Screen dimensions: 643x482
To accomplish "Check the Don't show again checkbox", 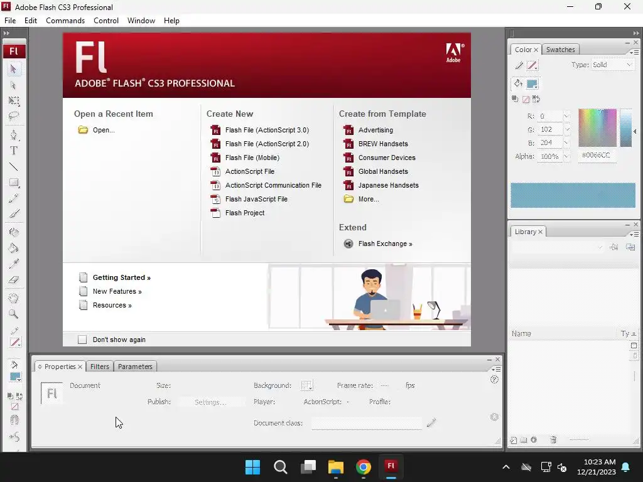I will (x=82, y=340).
